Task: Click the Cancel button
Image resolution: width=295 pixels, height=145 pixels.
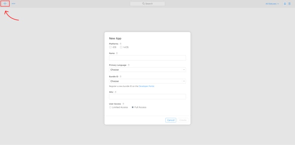Action: coord(171,120)
